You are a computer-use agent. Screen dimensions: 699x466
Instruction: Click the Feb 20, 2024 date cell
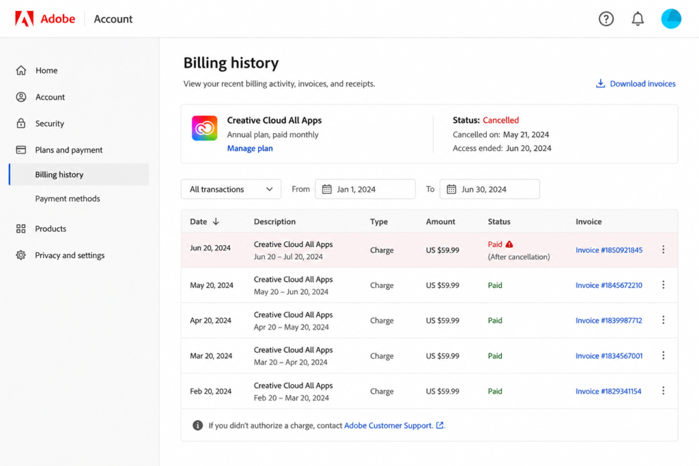click(x=210, y=391)
